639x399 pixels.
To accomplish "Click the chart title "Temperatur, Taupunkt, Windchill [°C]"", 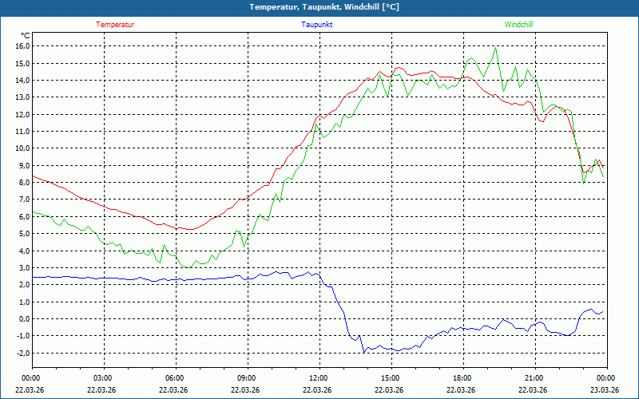I will click(324, 7).
